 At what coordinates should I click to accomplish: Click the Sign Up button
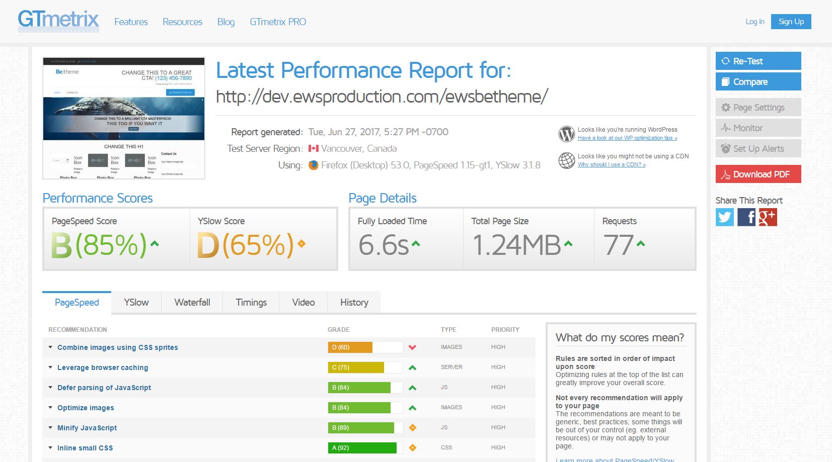[x=791, y=22]
